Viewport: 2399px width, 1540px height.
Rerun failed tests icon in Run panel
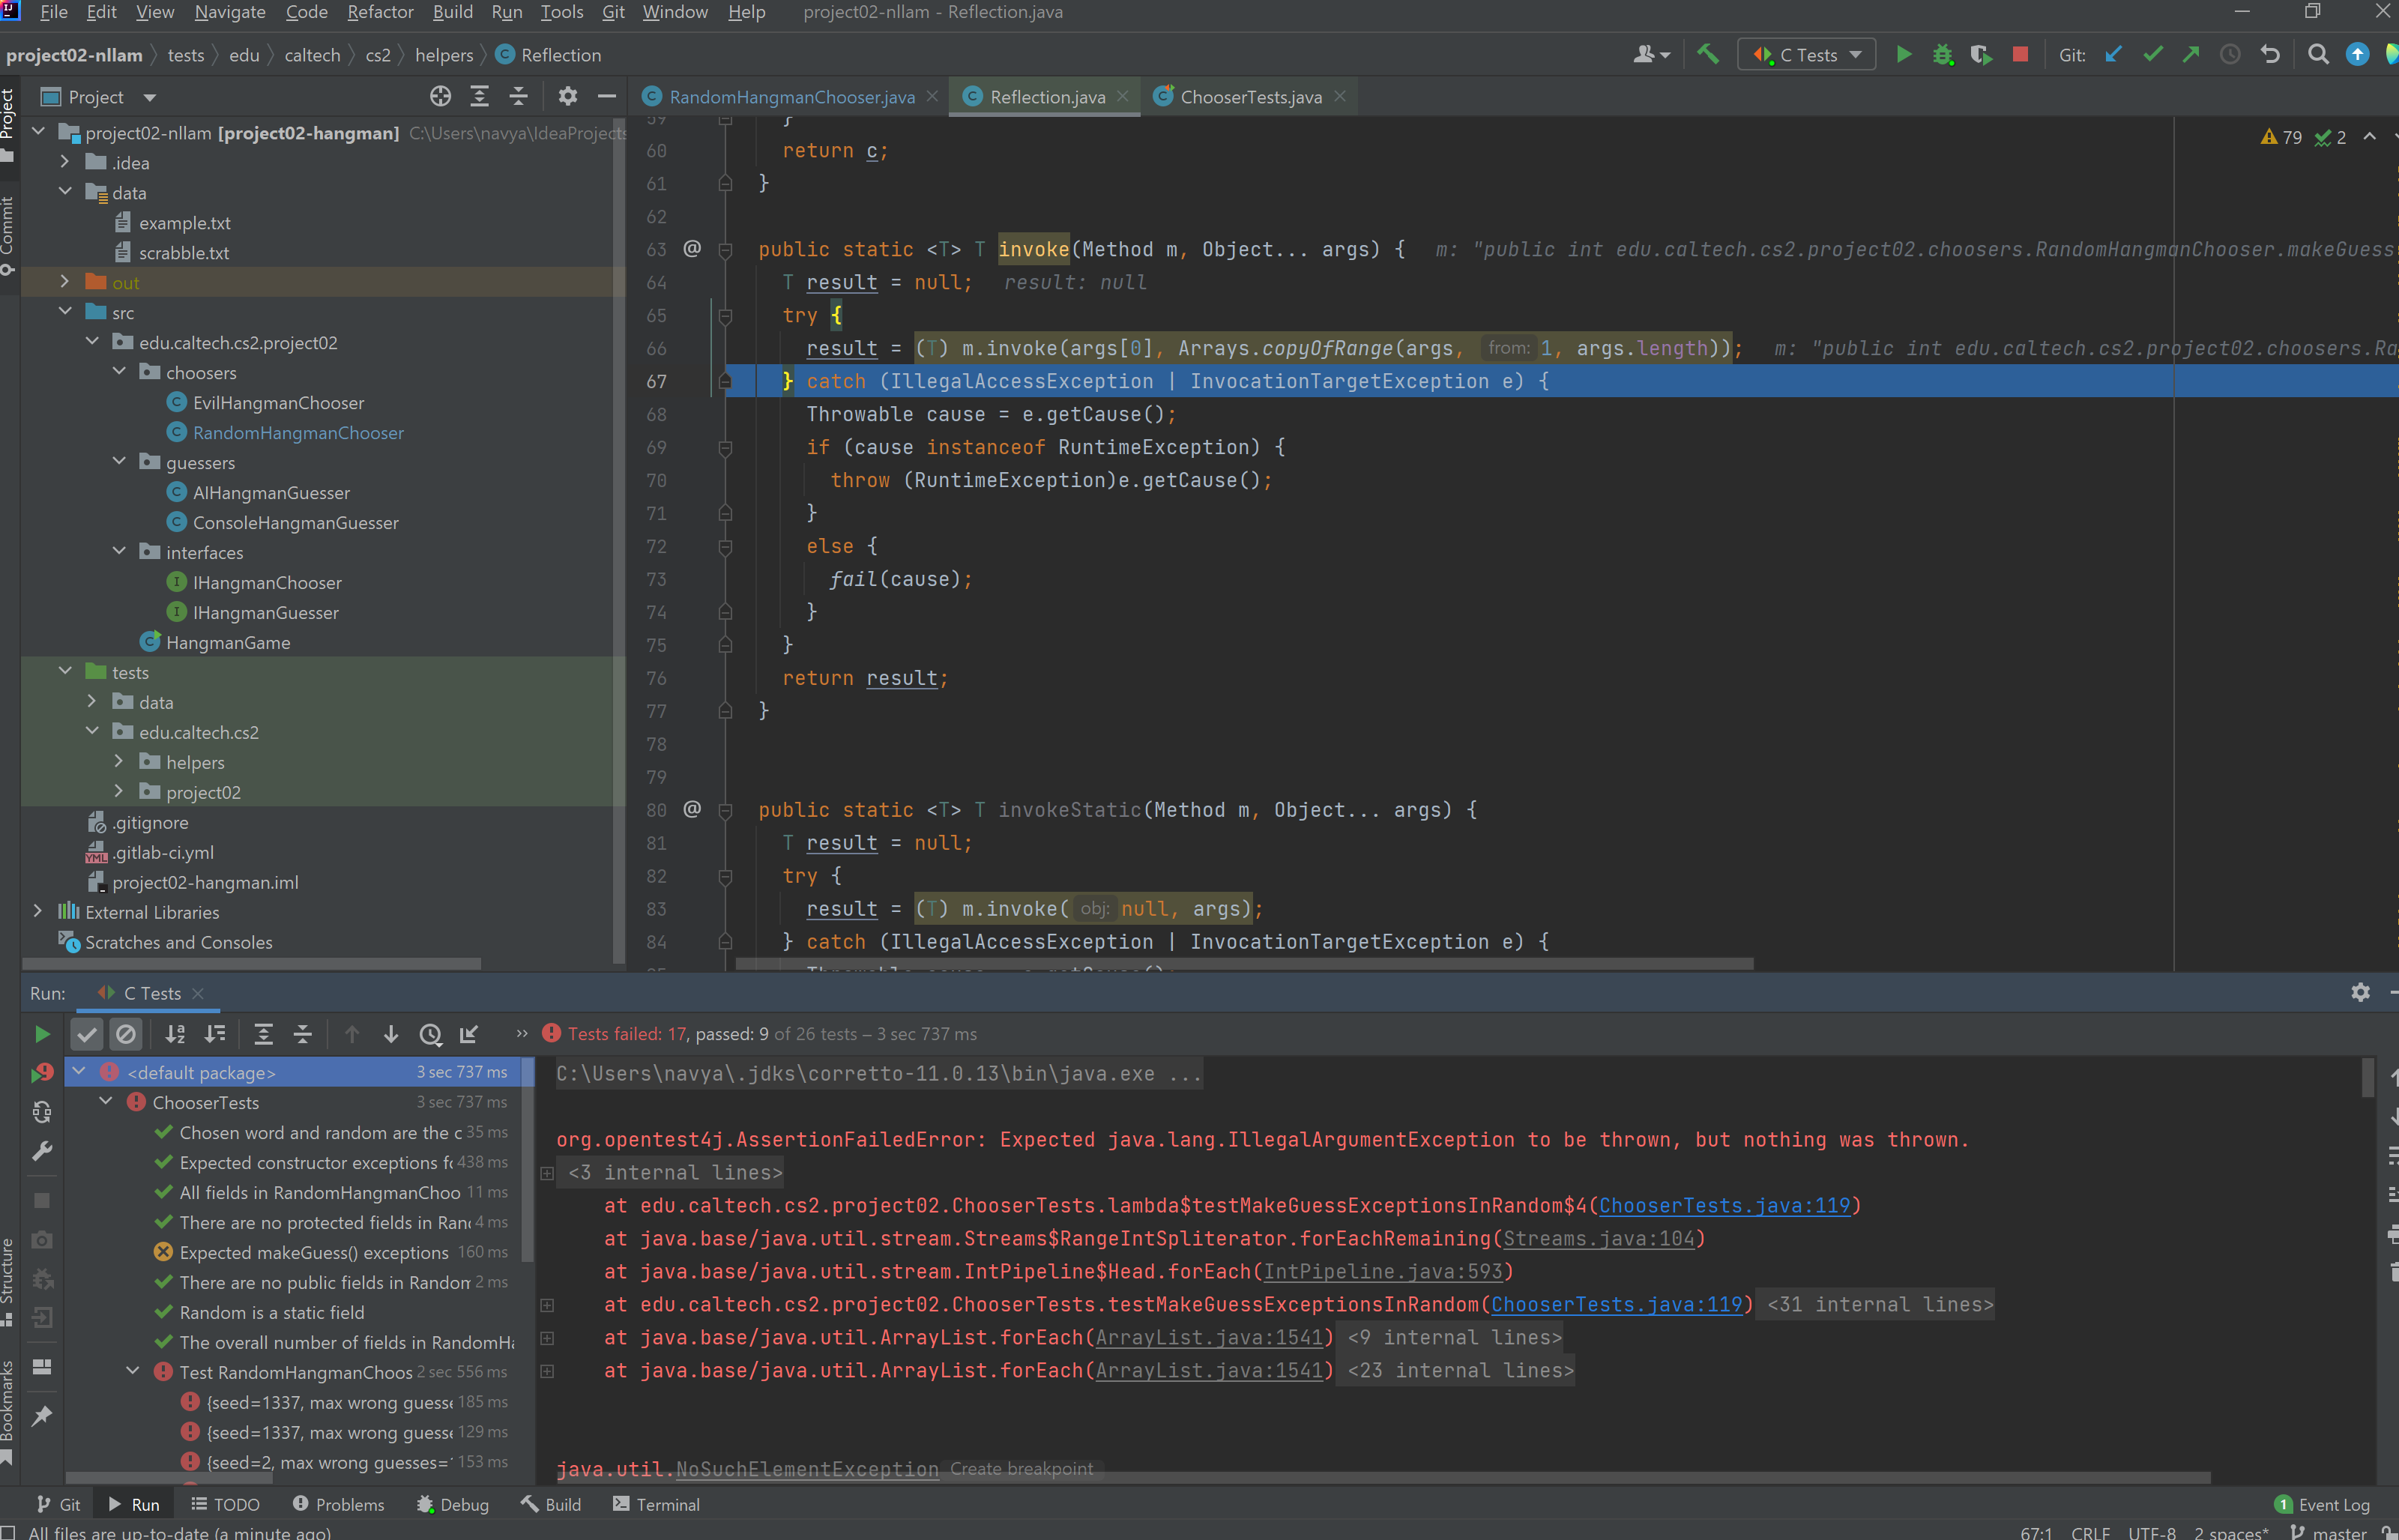[x=42, y=1073]
